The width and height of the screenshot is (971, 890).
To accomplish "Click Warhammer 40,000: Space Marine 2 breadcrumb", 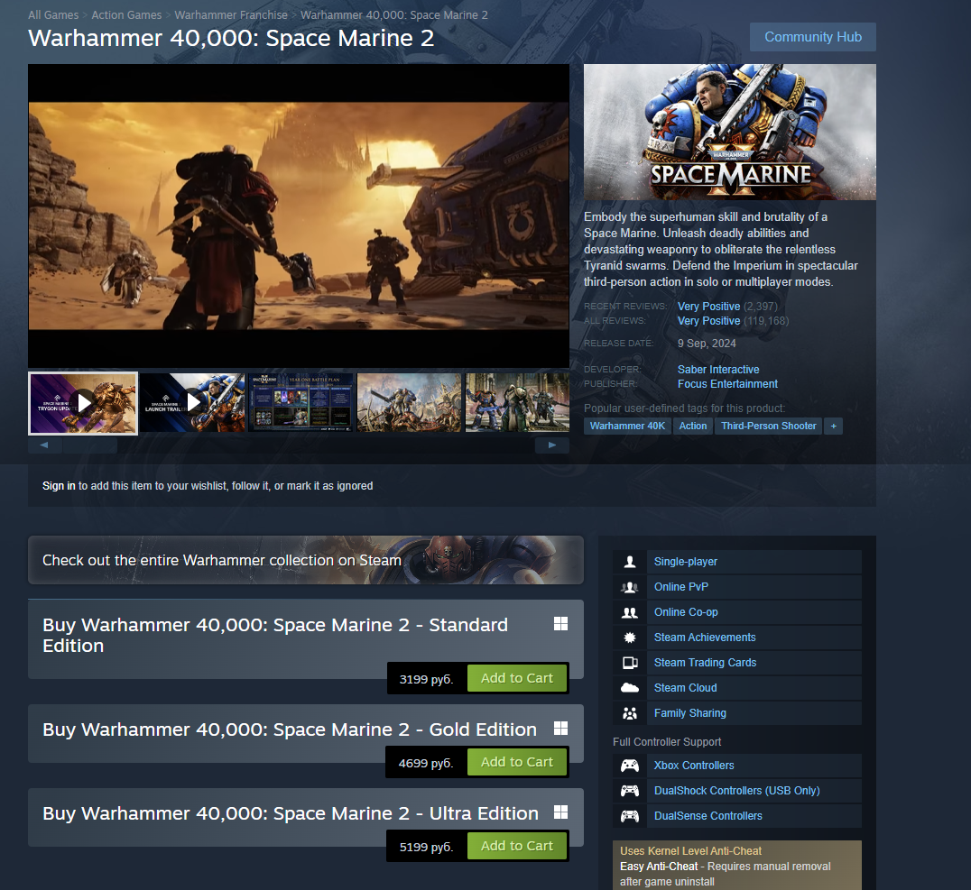I will 393,14.
